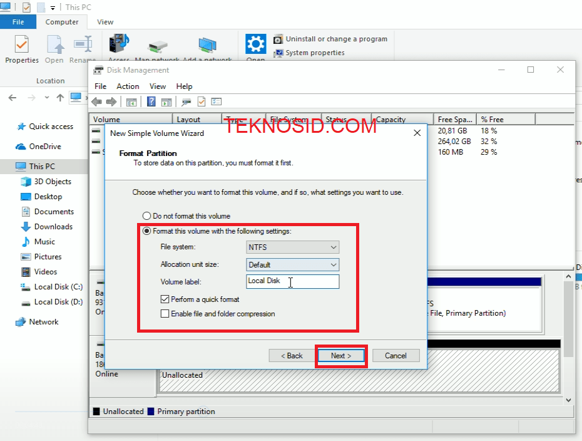Click the Help question mark toolbar icon
The image size is (582, 441).
pyautogui.click(x=151, y=101)
